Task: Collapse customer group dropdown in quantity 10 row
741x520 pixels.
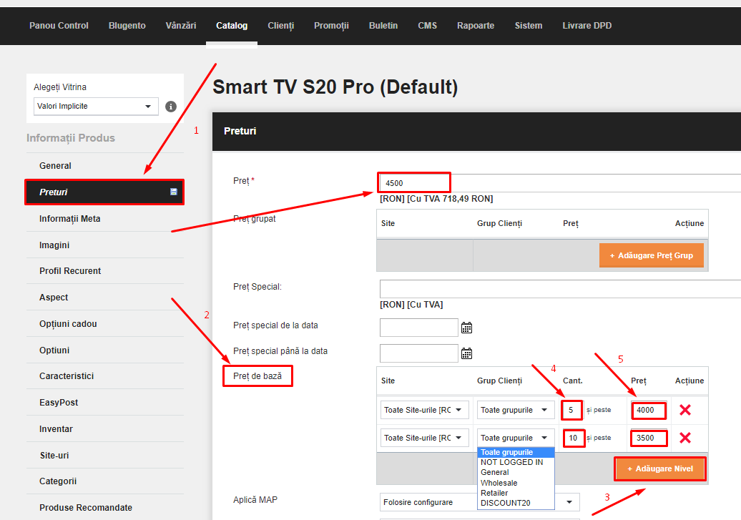Action: pyautogui.click(x=516, y=438)
